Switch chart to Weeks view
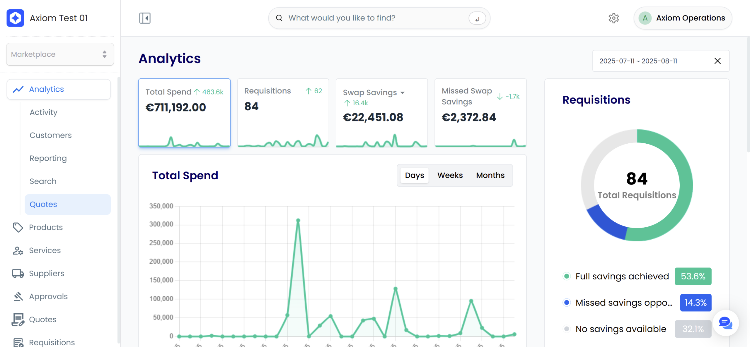Viewport: 750px width, 347px height. click(x=450, y=175)
